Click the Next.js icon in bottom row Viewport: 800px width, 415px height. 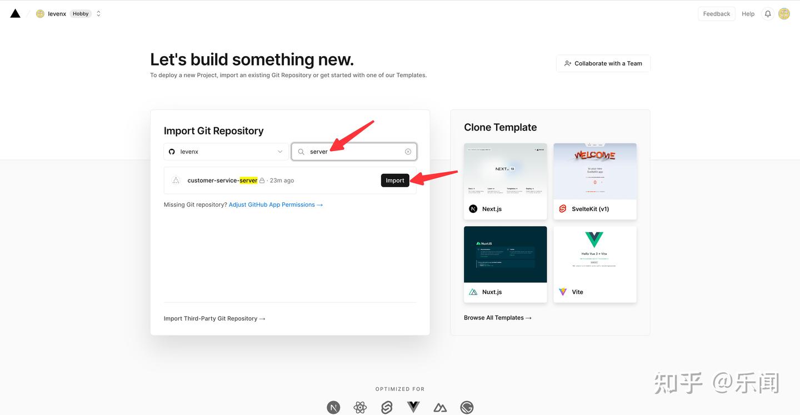tap(333, 408)
